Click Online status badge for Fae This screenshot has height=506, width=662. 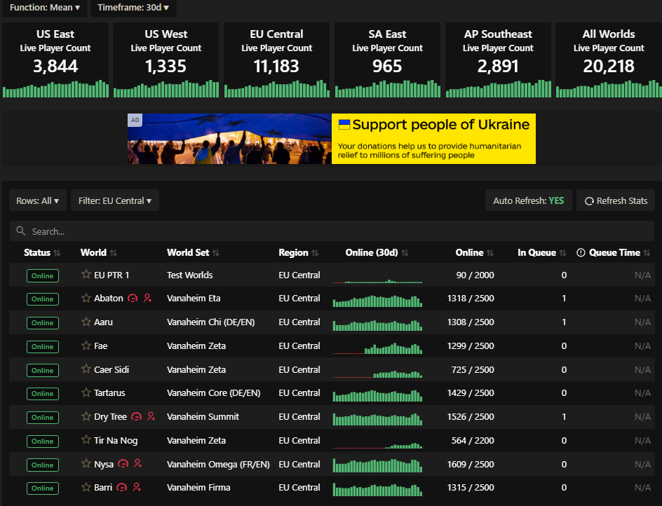click(43, 346)
